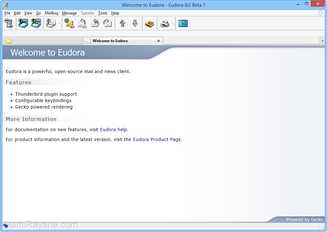Click the Print toolbar icon
The width and height of the screenshot is (327, 232).
coord(165,24)
